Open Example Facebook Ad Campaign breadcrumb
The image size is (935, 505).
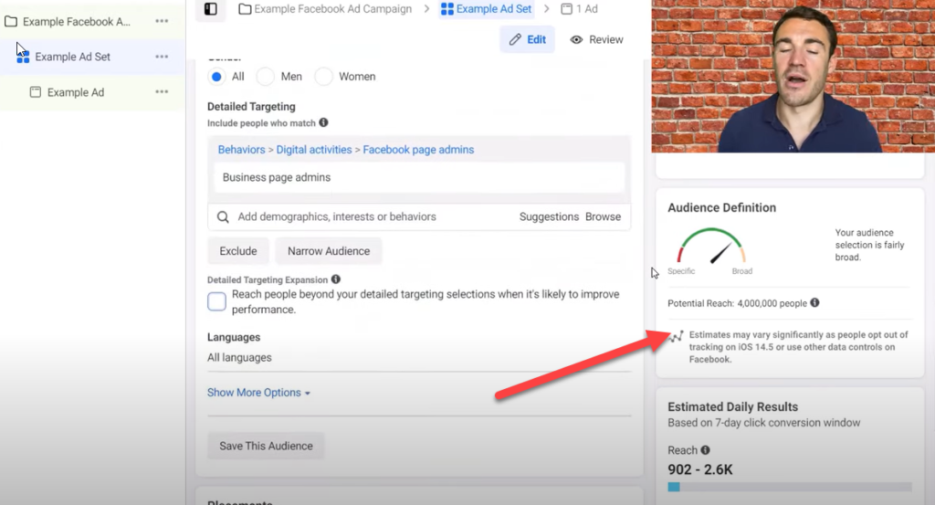tap(326, 9)
